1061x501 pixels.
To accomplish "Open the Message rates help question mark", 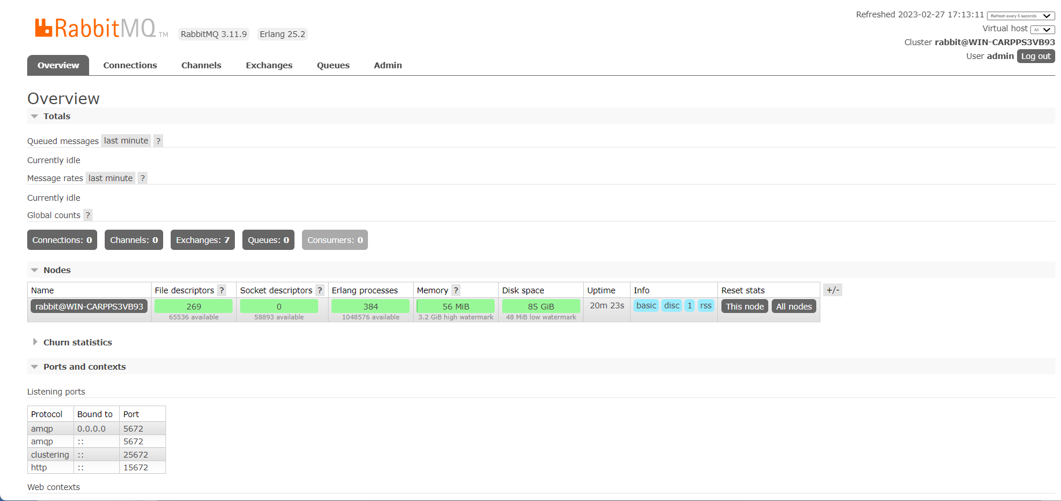I will click(142, 178).
